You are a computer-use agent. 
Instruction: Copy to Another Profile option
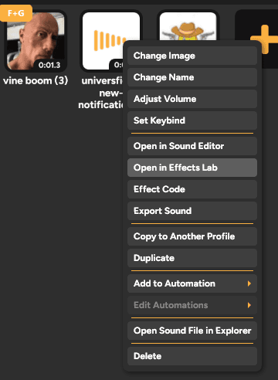click(x=192, y=236)
